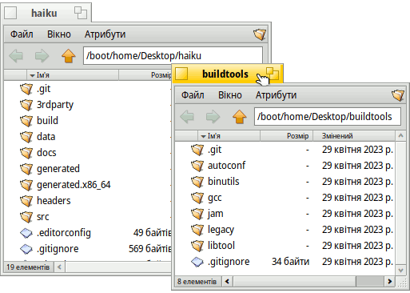
Task: Toggle zoom button on buildtools title tab
Action: coord(273,74)
